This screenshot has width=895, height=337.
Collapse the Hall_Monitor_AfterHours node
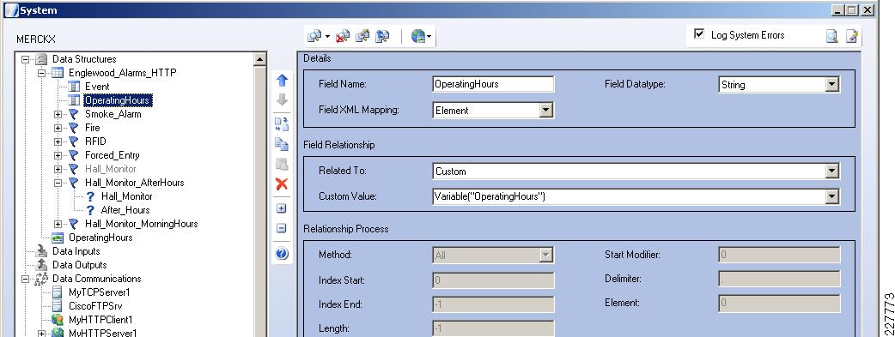pos(58,183)
